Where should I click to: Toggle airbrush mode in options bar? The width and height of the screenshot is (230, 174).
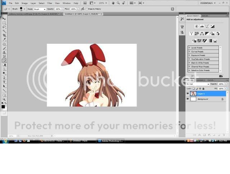[x=83, y=9]
